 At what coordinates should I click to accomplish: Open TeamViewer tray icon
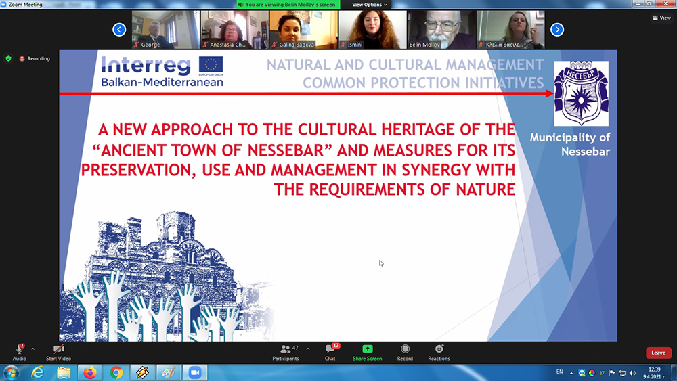pyautogui.click(x=582, y=373)
